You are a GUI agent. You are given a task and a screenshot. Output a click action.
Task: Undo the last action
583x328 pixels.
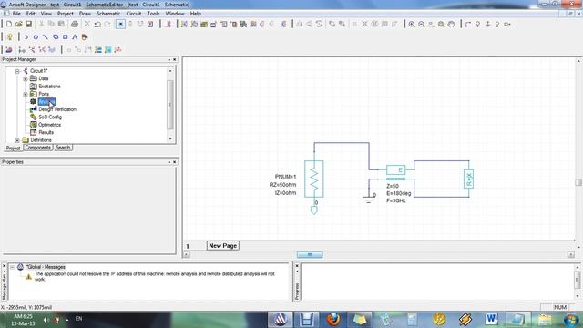point(97,25)
